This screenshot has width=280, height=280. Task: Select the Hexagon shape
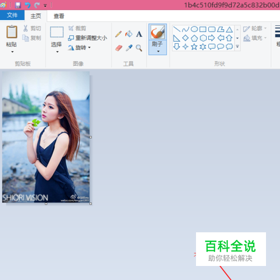pyautogui.click(x=203, y=38)
